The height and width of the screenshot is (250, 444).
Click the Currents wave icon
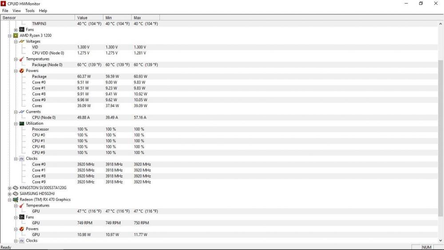22,112
